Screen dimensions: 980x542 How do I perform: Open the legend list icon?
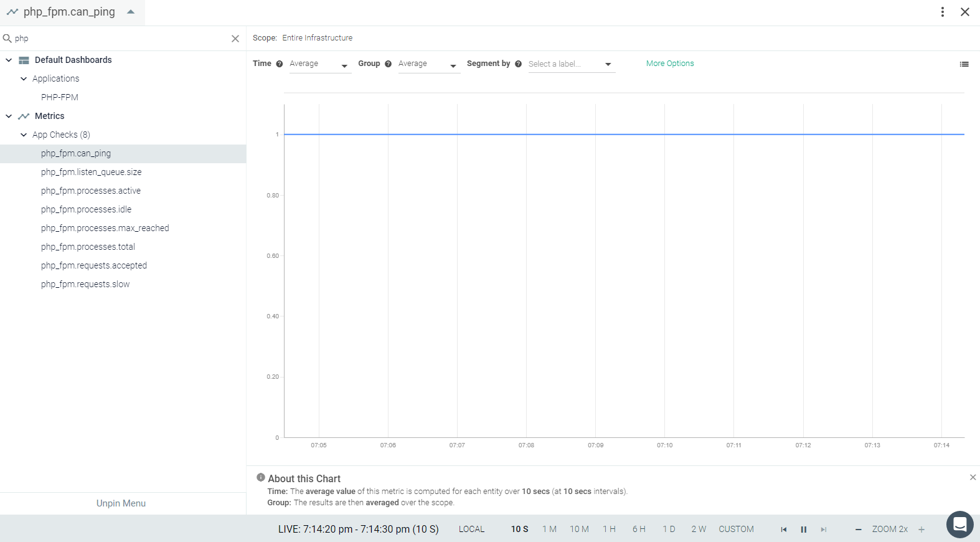coord(964,64)
